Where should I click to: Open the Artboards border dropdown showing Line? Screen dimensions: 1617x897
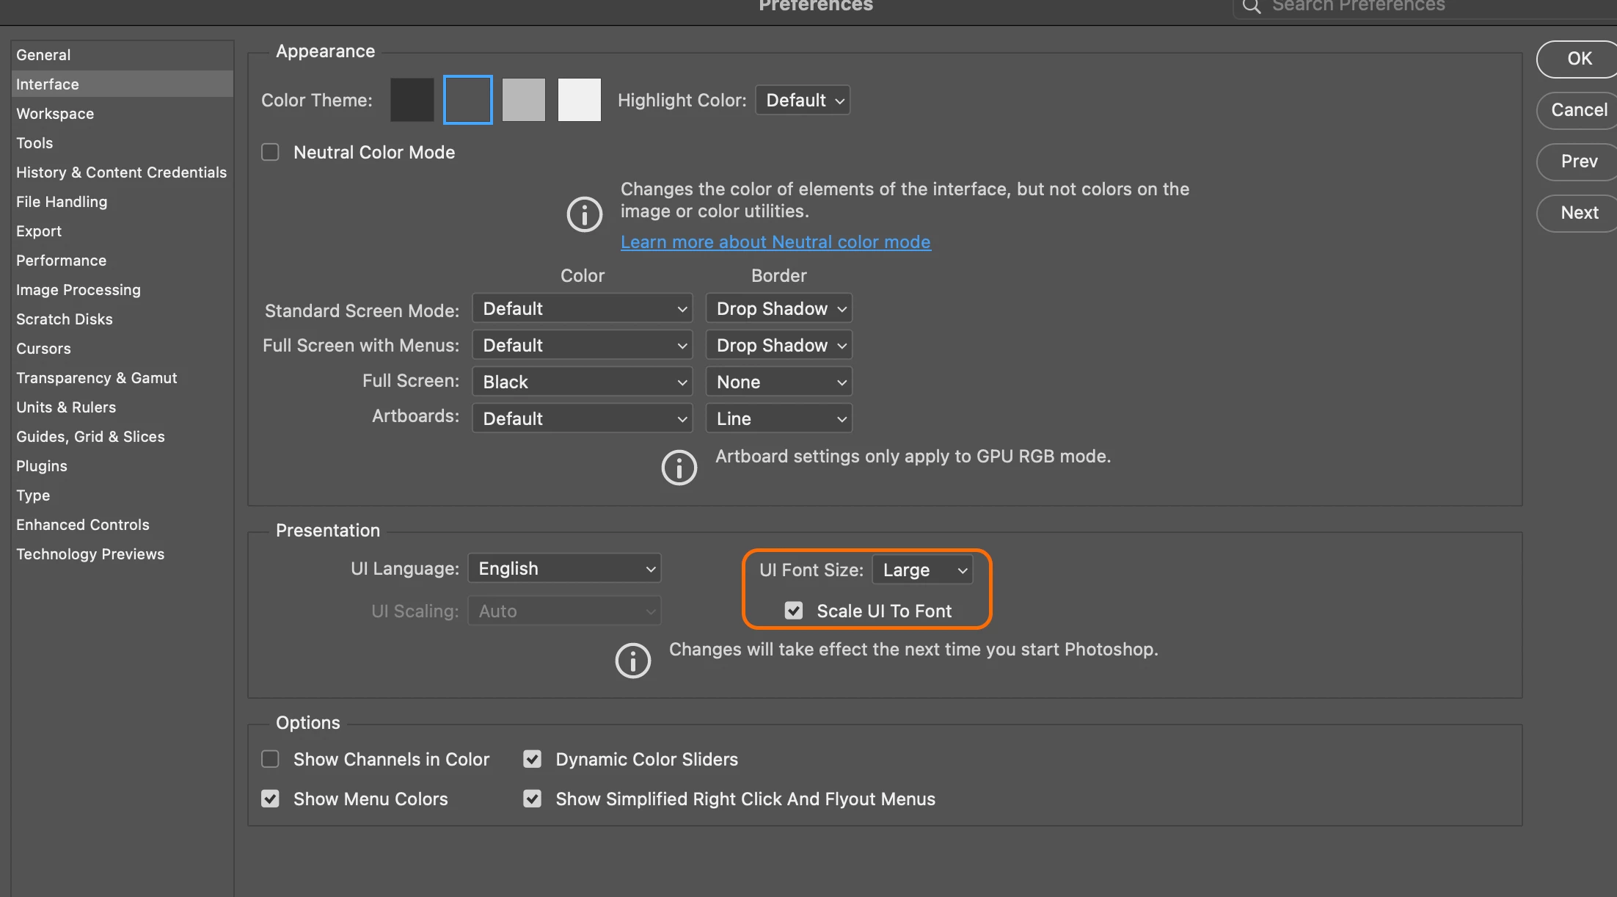click(x=778, y=418)
